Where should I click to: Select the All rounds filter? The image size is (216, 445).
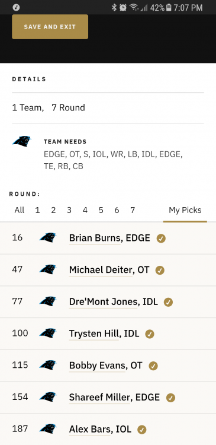[20, 210]
